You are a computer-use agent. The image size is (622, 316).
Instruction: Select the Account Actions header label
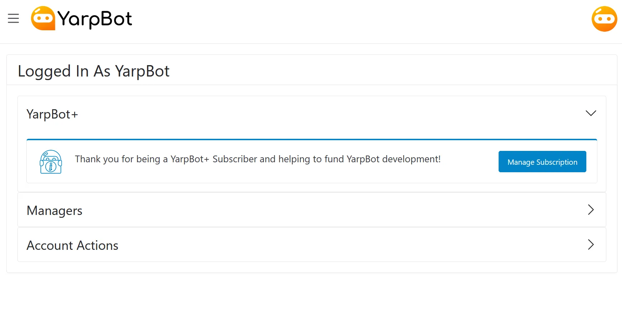pos(72,245)
